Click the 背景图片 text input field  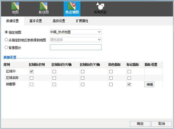[76, 47]
